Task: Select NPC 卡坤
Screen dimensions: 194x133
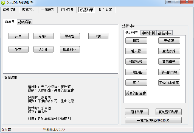Action: [x=98, y=36]
